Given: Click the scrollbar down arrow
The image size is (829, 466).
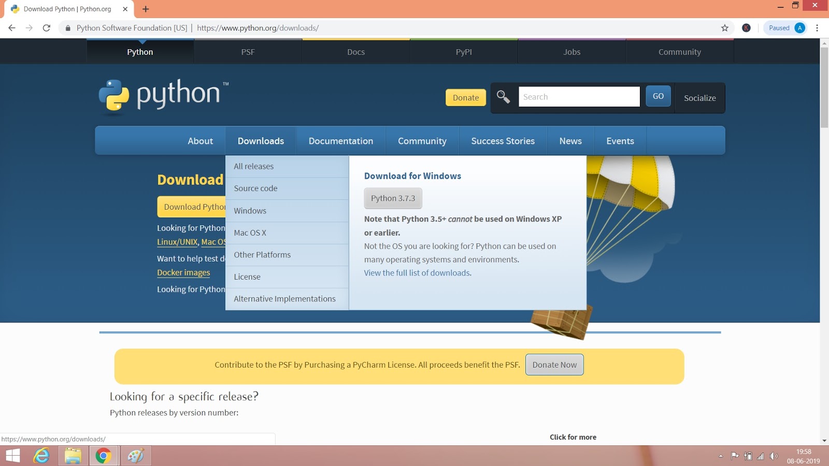Looking at the screenshot, I should coord(824,441).
